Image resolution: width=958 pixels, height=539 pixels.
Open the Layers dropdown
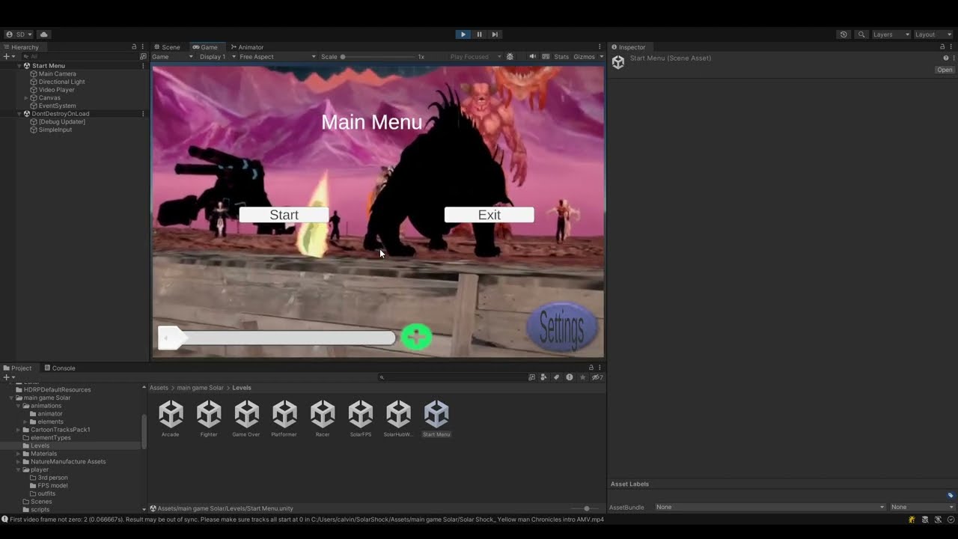[891, 34]
